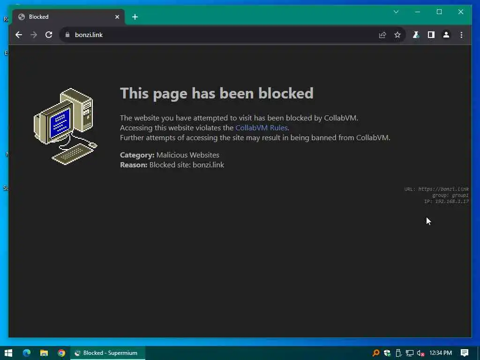
Task: Click the search magnifier tray icon
Action: click(x=376, y=353)
